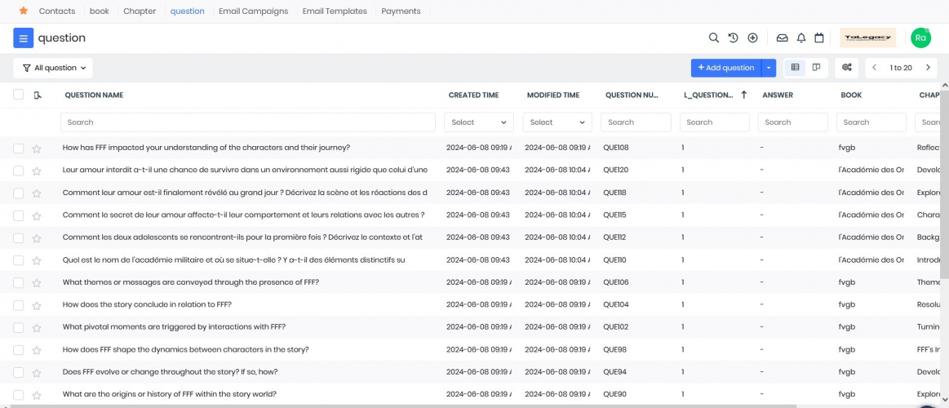Click the quick create plus circle icon
This screenshot has height=408, width=949.
(752, 38)
